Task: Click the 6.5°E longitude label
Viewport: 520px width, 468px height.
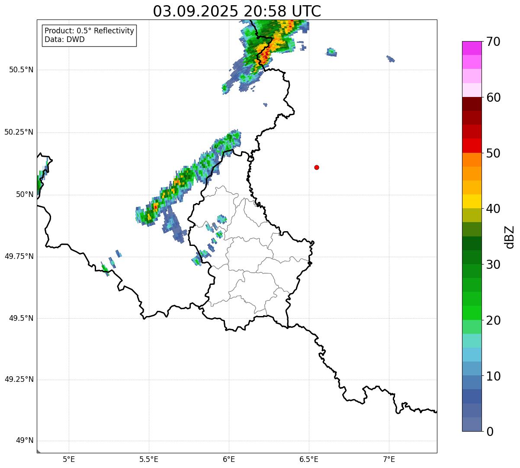Action: click(309, 459)
